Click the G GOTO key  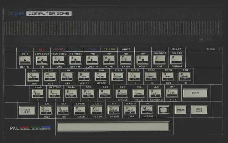(x=105, y=93)
